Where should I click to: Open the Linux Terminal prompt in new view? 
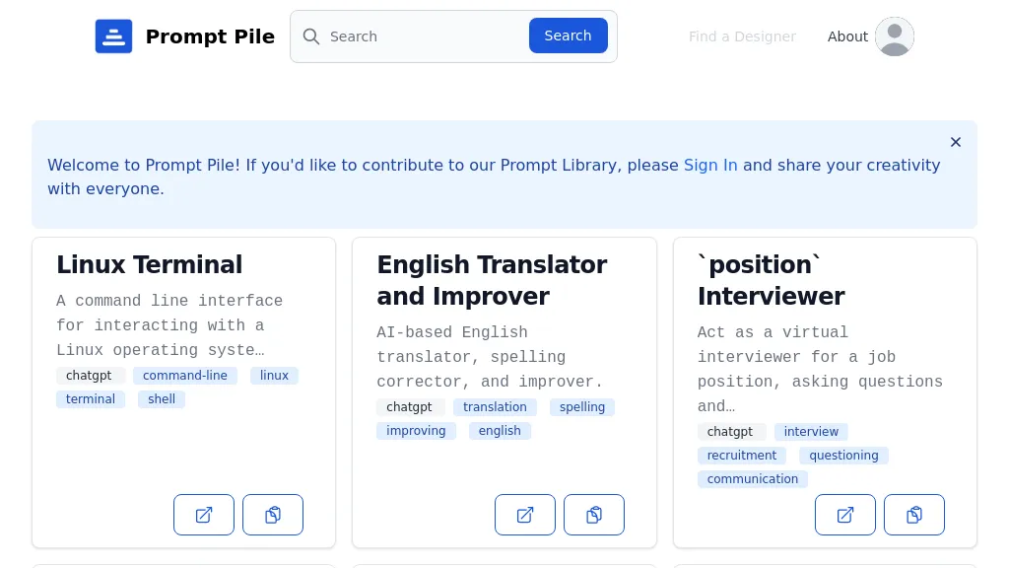(204, 515)
